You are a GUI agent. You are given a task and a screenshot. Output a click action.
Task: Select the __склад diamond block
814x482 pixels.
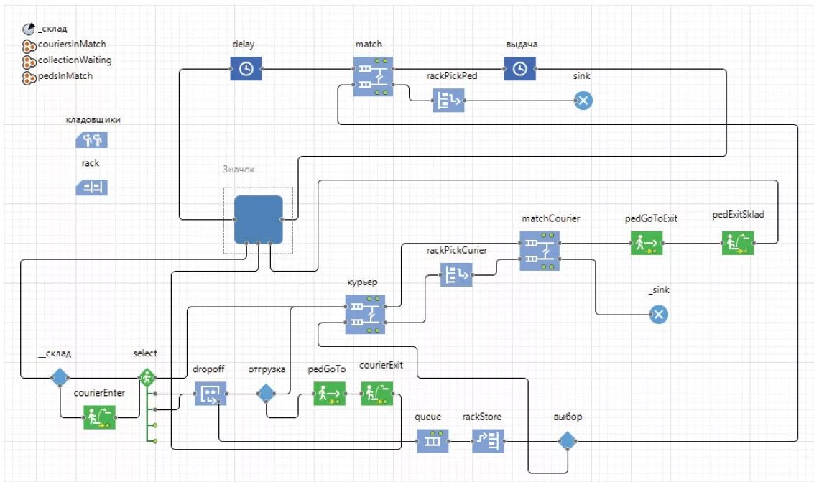[x=60, y=377]
